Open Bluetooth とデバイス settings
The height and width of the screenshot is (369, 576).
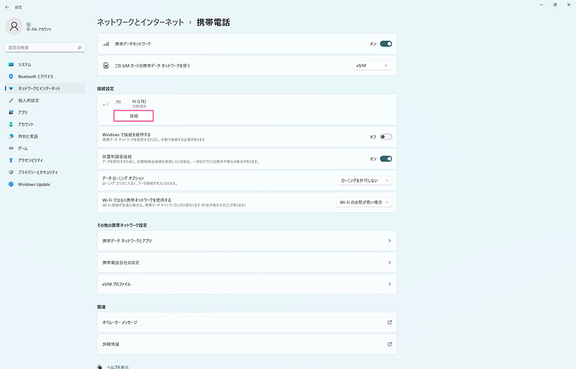point(35,77)
